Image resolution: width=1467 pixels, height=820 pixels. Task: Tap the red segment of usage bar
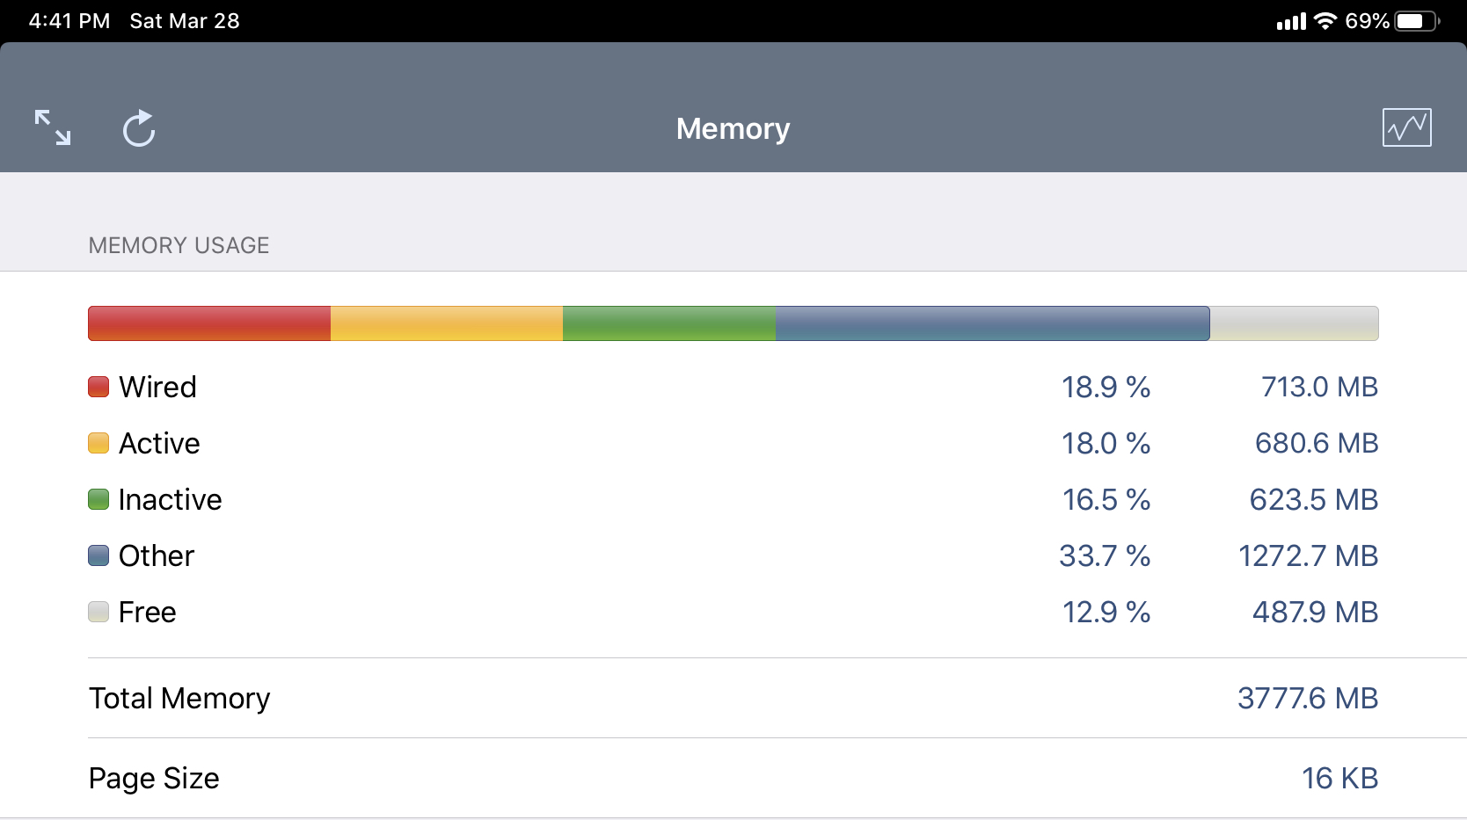(209, 323)
